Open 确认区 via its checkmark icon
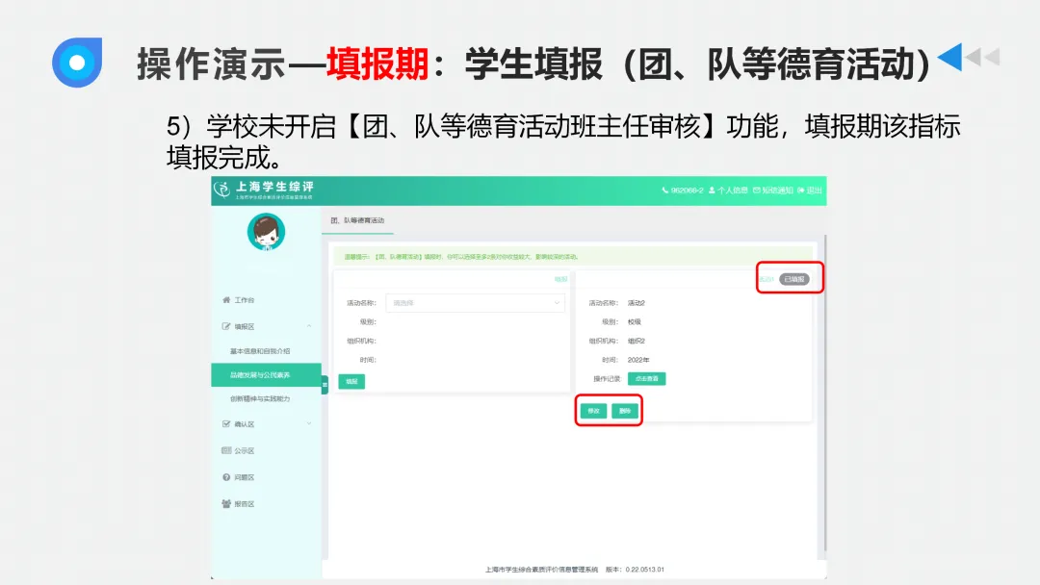Viewport: 1040px width, 585px height. (x=225, y=422)
